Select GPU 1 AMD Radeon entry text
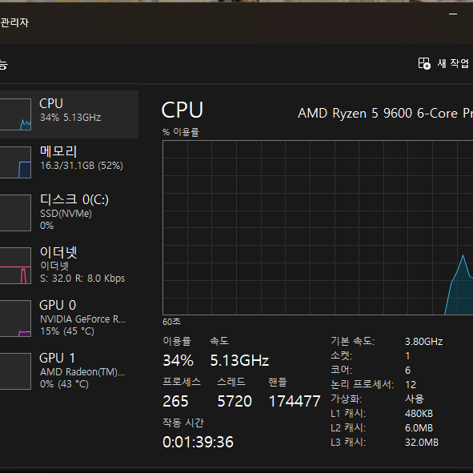This screenshot has height=473, width=473. [82, 370]
